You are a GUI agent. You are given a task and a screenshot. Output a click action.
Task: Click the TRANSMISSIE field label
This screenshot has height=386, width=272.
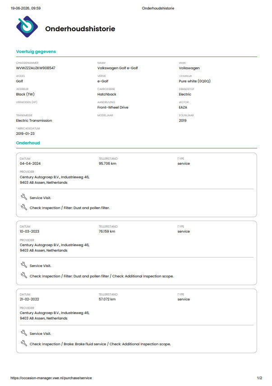point(24,115)
